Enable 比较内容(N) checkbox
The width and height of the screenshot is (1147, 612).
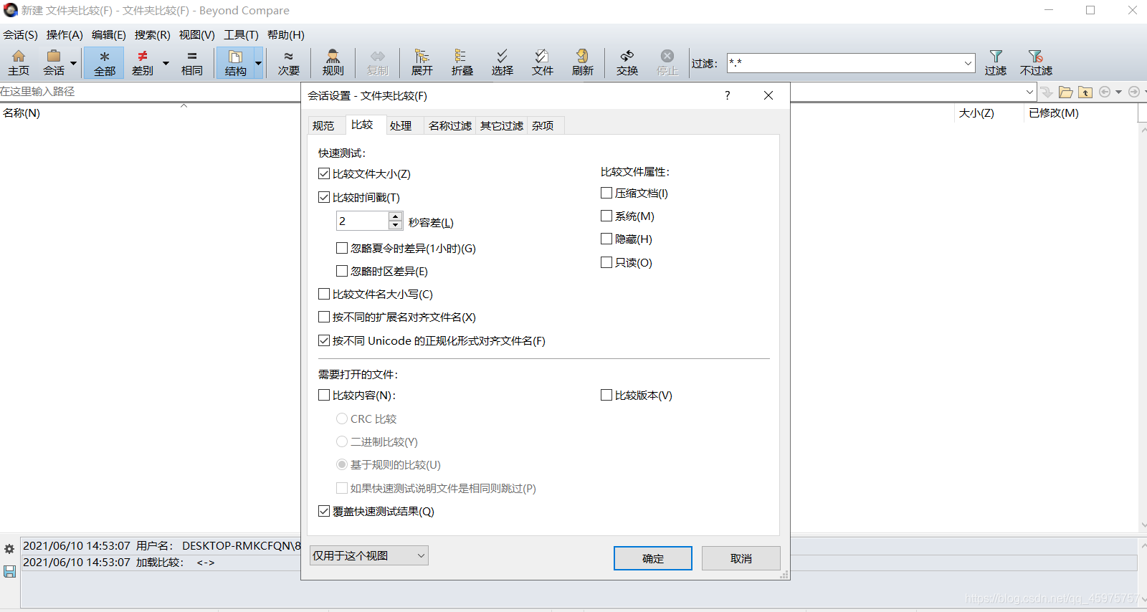[324, 395]
